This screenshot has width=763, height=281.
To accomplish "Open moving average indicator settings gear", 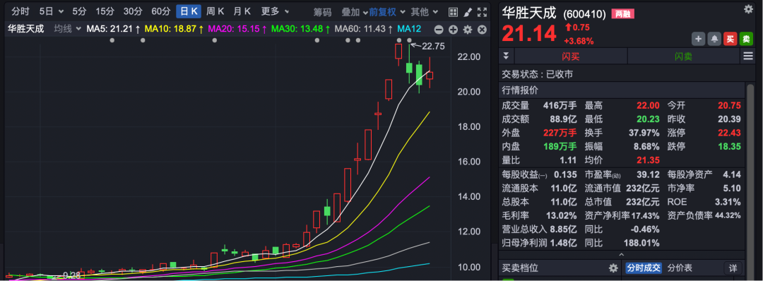I will pyautogui.click(x=468, y=30).
